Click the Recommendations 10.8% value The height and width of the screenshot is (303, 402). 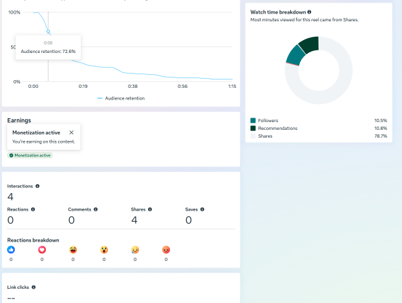381,128
